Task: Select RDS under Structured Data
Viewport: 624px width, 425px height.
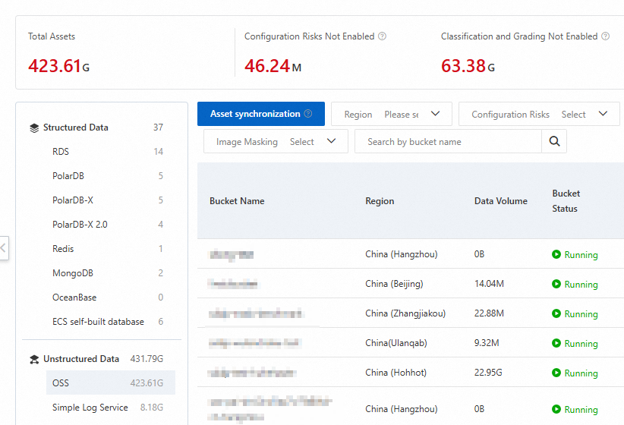Action: point(61,152)
